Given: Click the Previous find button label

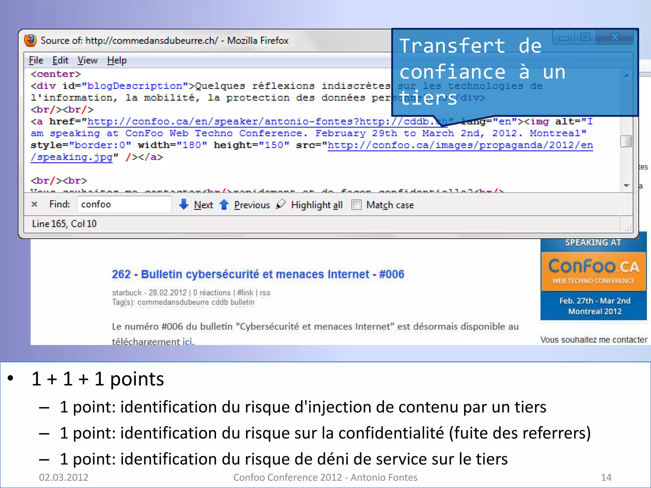Looking at the screenshot, I should click(252, 205).
